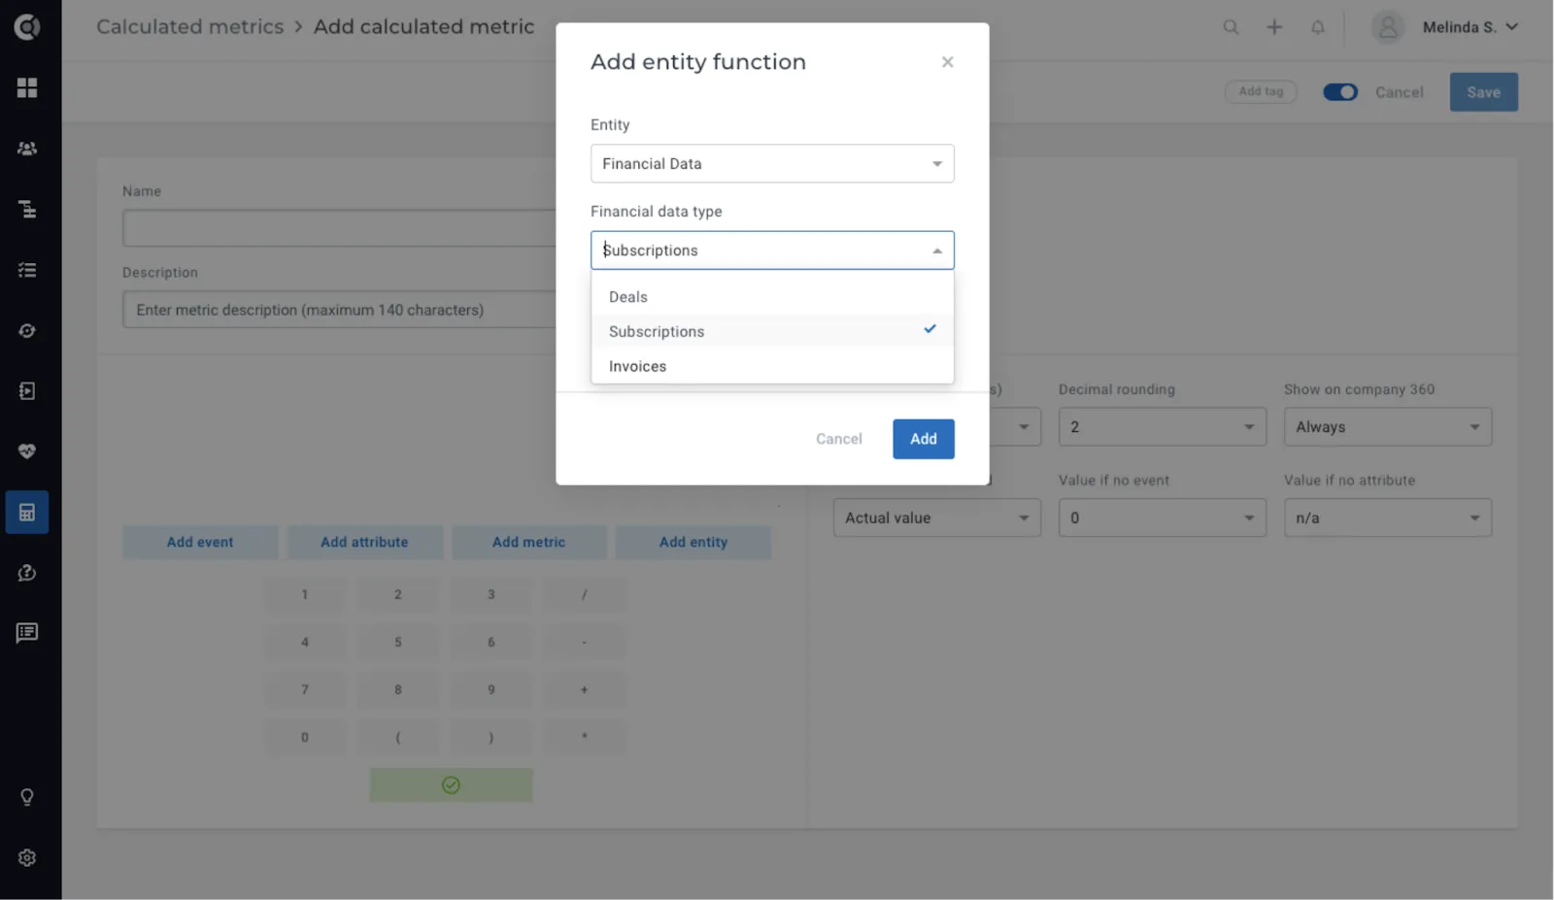The height and width of the screenshot is (900, 1554).
Task: Open the calculated metrics calculator icon
Action: pyautogui.click(x=27, y=512)
